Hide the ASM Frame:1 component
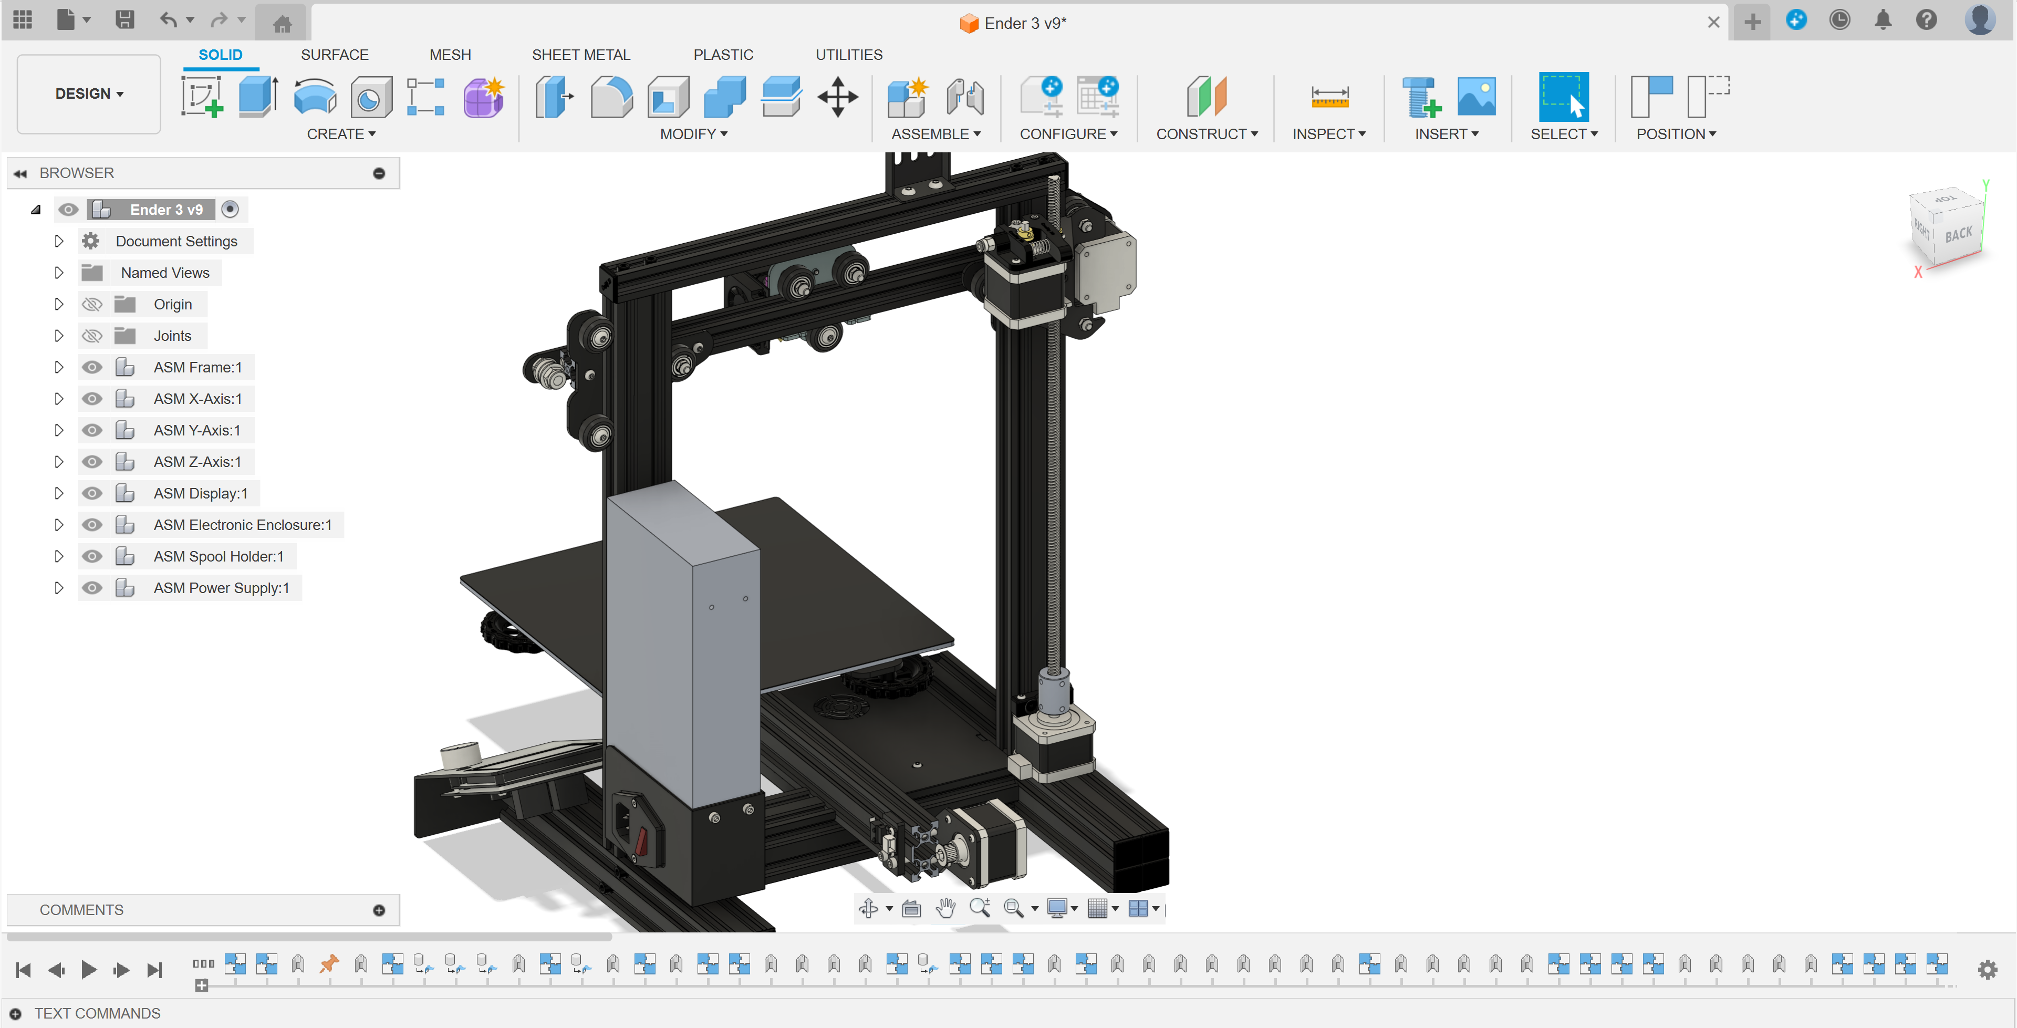 91,367
